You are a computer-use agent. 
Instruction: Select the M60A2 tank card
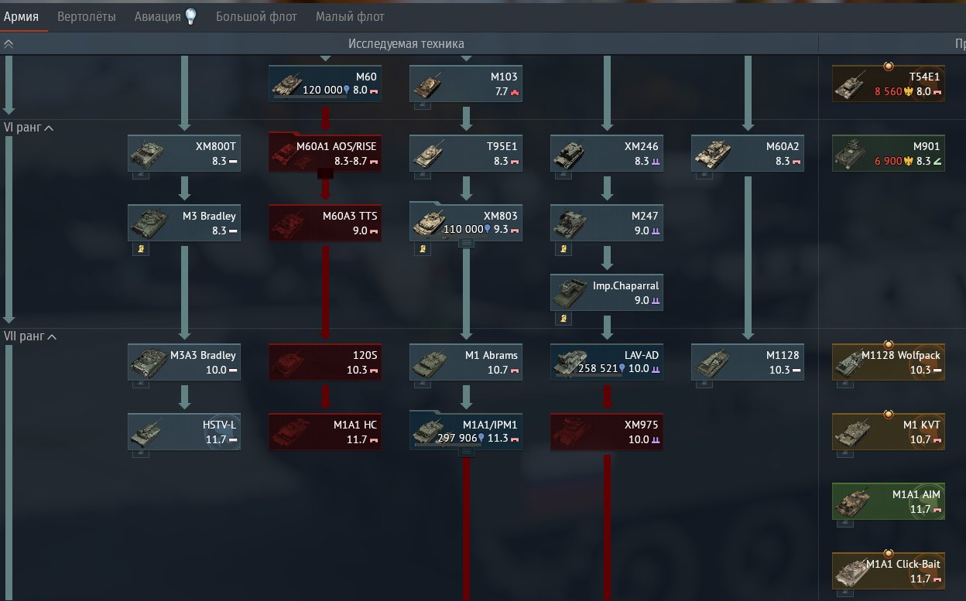point(748,152)
